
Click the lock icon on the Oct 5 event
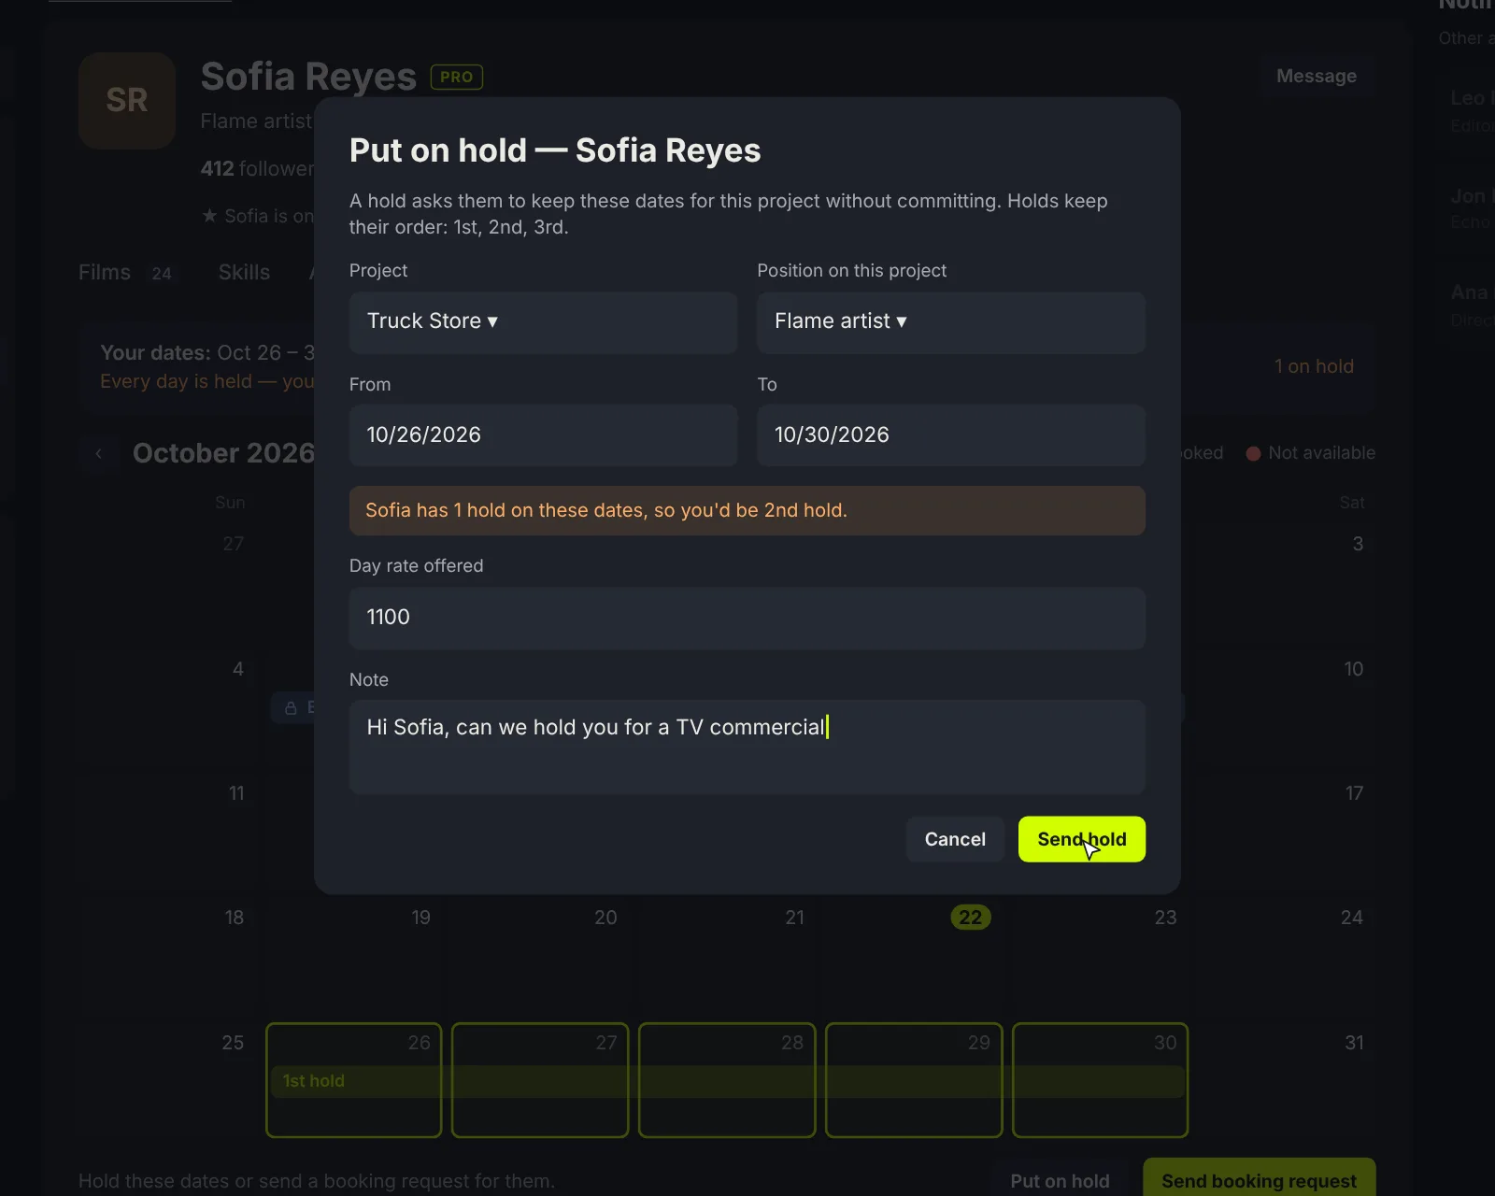click(x=291, y=707)
